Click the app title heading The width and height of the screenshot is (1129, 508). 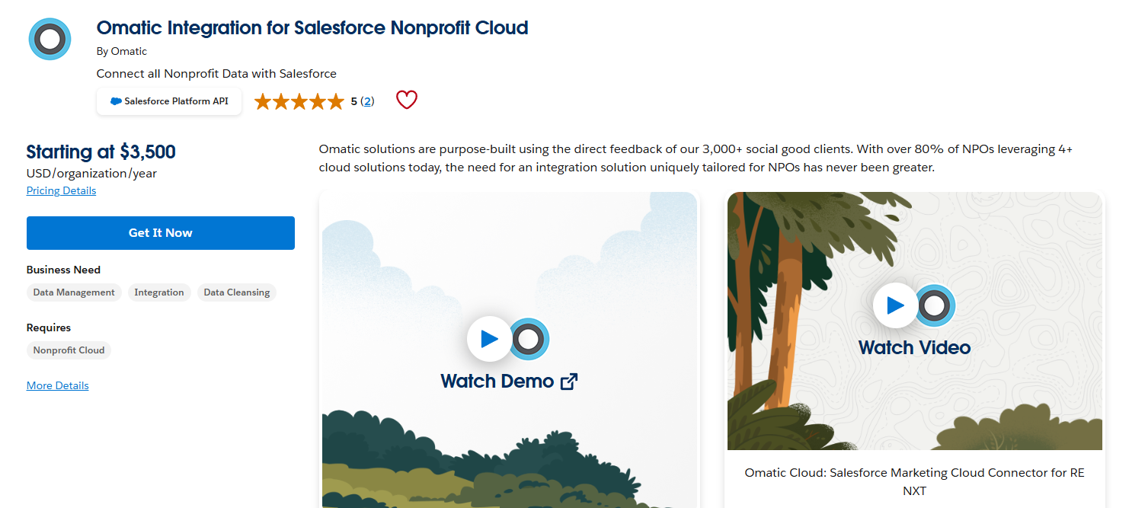click(x=312, y=28)
